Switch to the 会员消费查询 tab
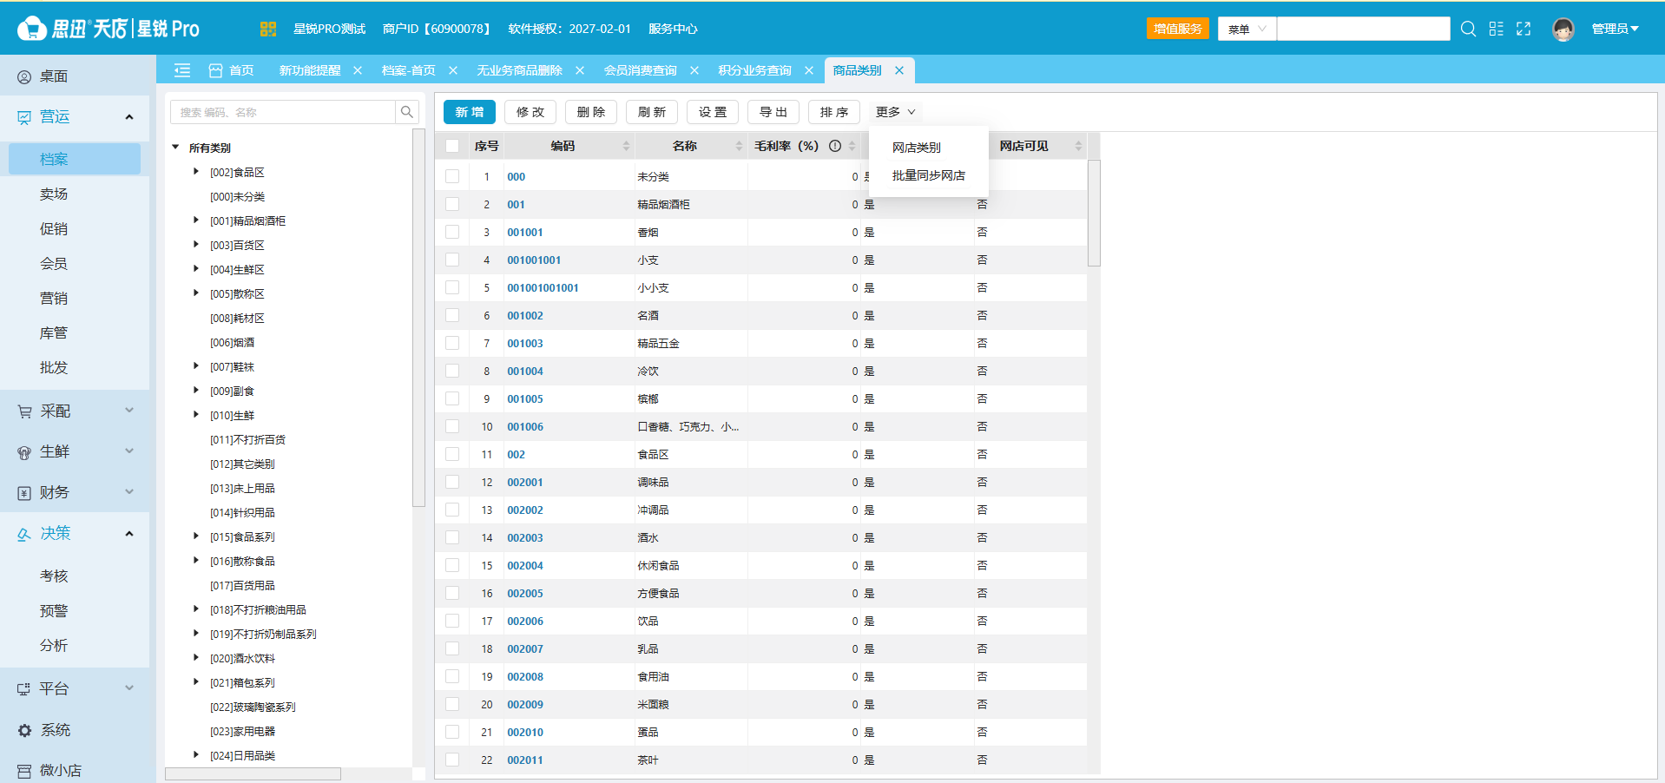The image size is (1665, 783). (x=640, y=70)
